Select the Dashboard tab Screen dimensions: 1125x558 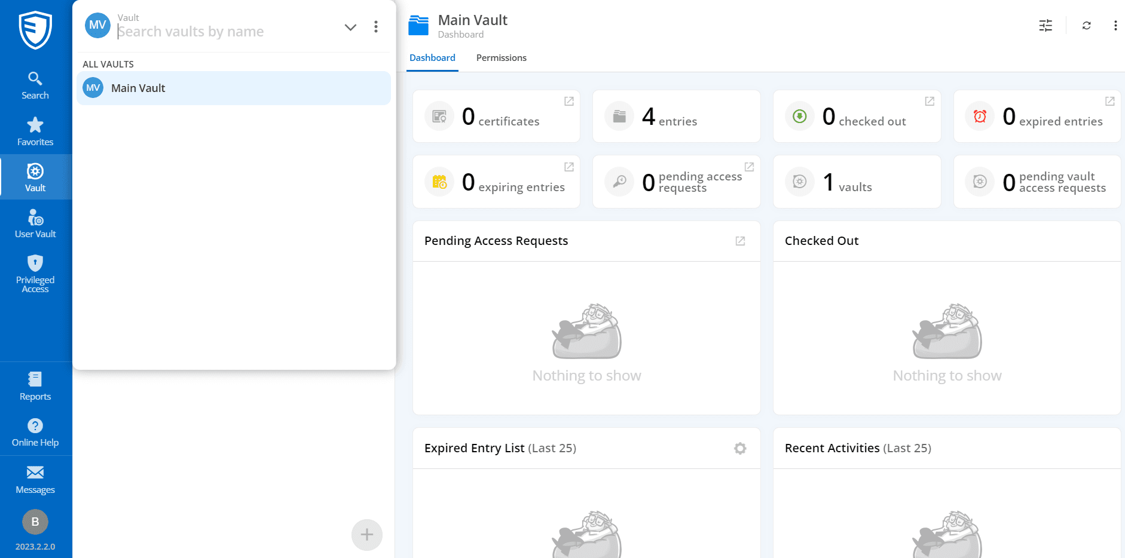coord(432,58)
